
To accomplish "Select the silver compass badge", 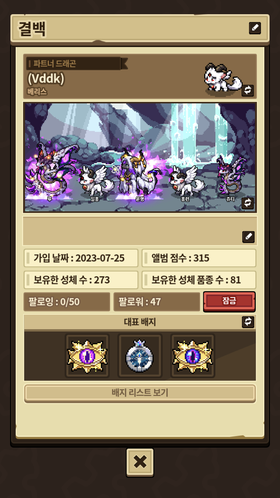I will coord(140,356).
